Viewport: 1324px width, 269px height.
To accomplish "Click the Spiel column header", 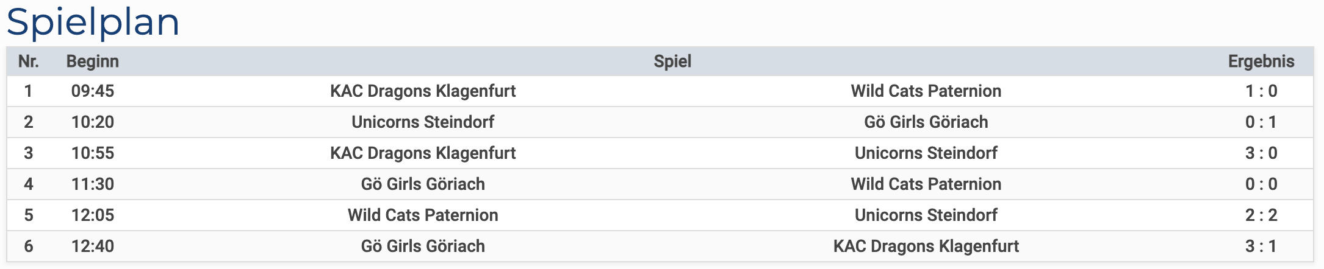I will [x=672, y=61].
